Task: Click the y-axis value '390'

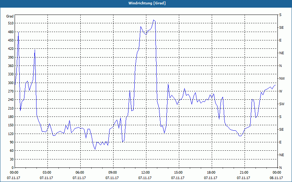Action: (11, 58)
